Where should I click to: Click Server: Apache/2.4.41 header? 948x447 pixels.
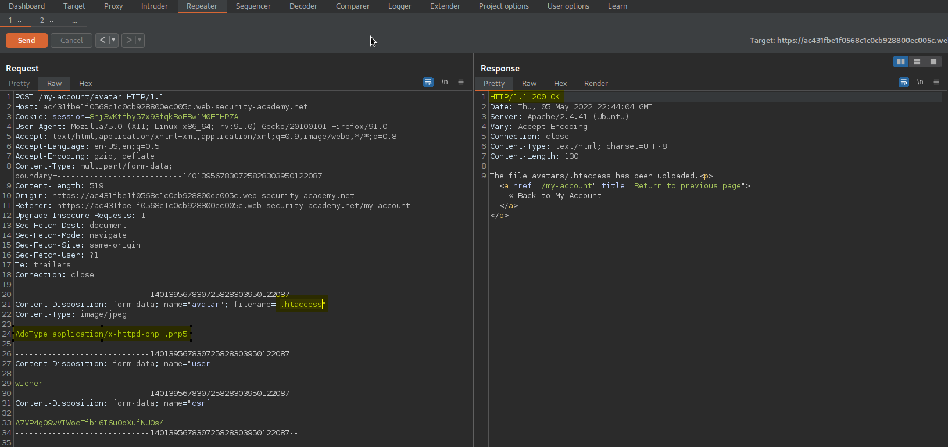[x=559, y=117]
